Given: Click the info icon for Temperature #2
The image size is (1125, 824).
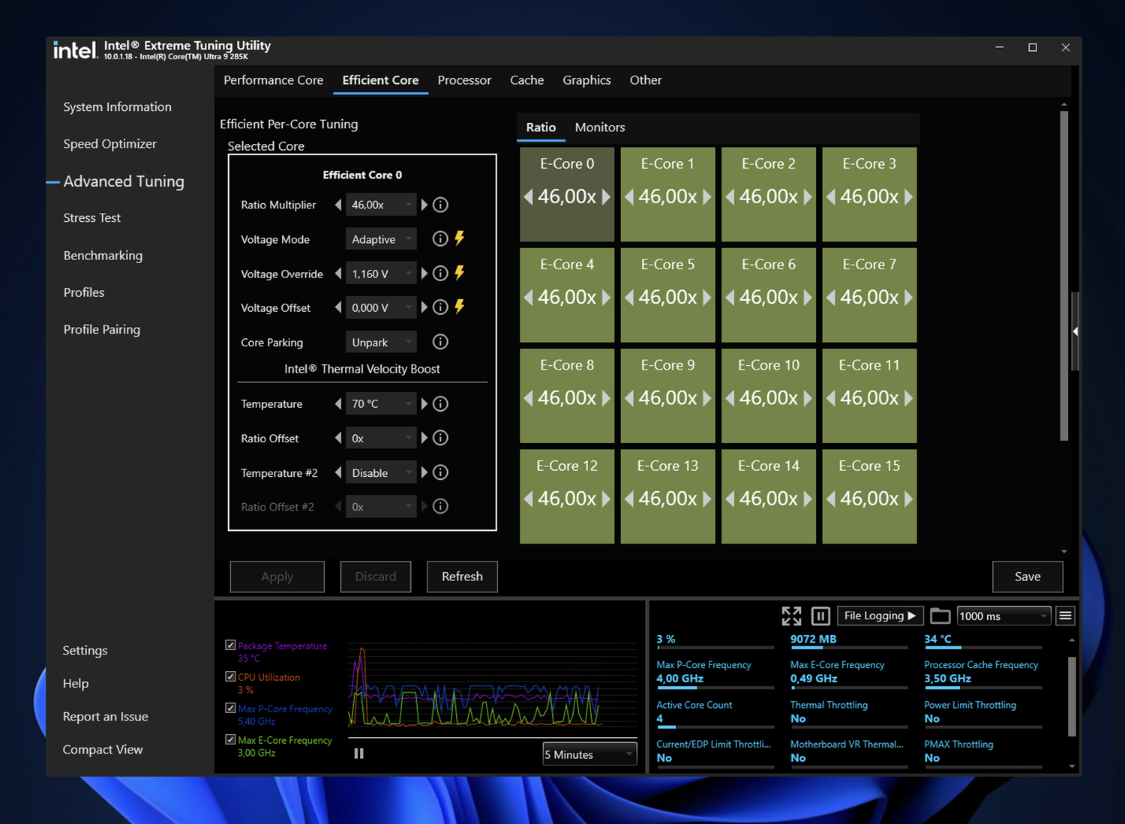Looking at the screenshot, I should pos(440,472).
